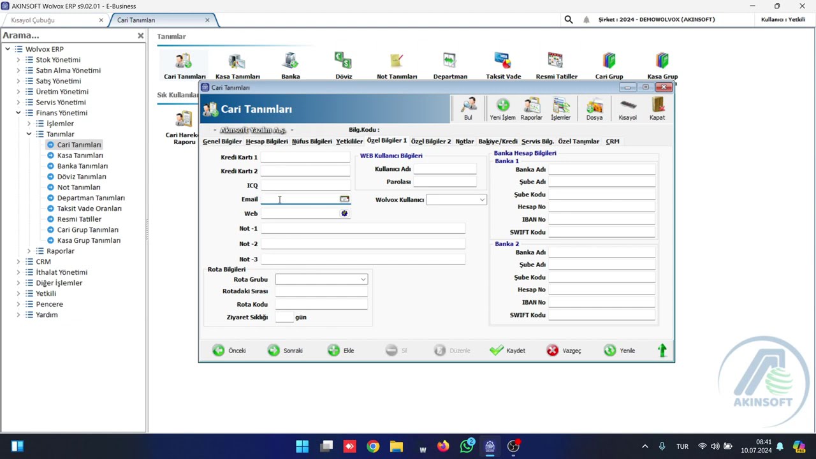The width and height of the screenshot is (816, 459).
Task: Switch to the Bakiye/Kredi tab
Action: coord(498,142)
